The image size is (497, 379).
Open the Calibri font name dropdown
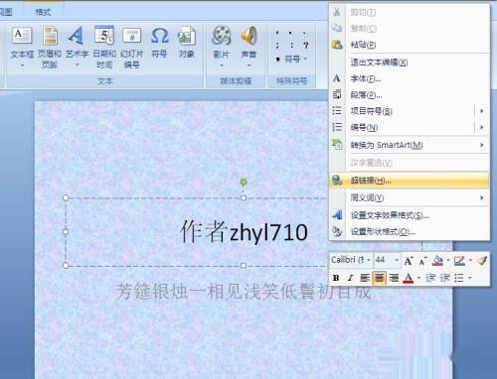point(369,260)
